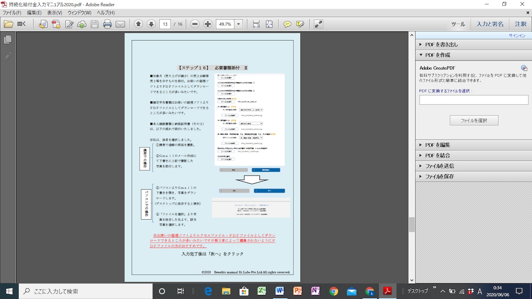Open the ファイル(F) menu
This screenshot has width=532, height=299.
coord(12,13)
